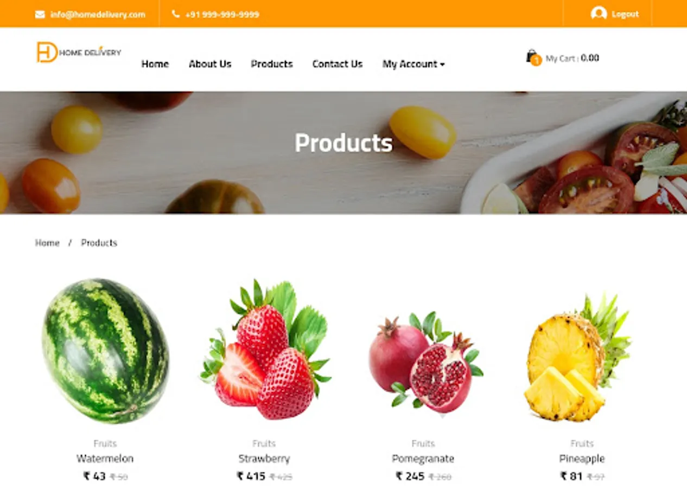Image resolution: width=687 pixels, height=488 pixels.
Task: Open the Products navigation item
Action: (x=272, y=64)
